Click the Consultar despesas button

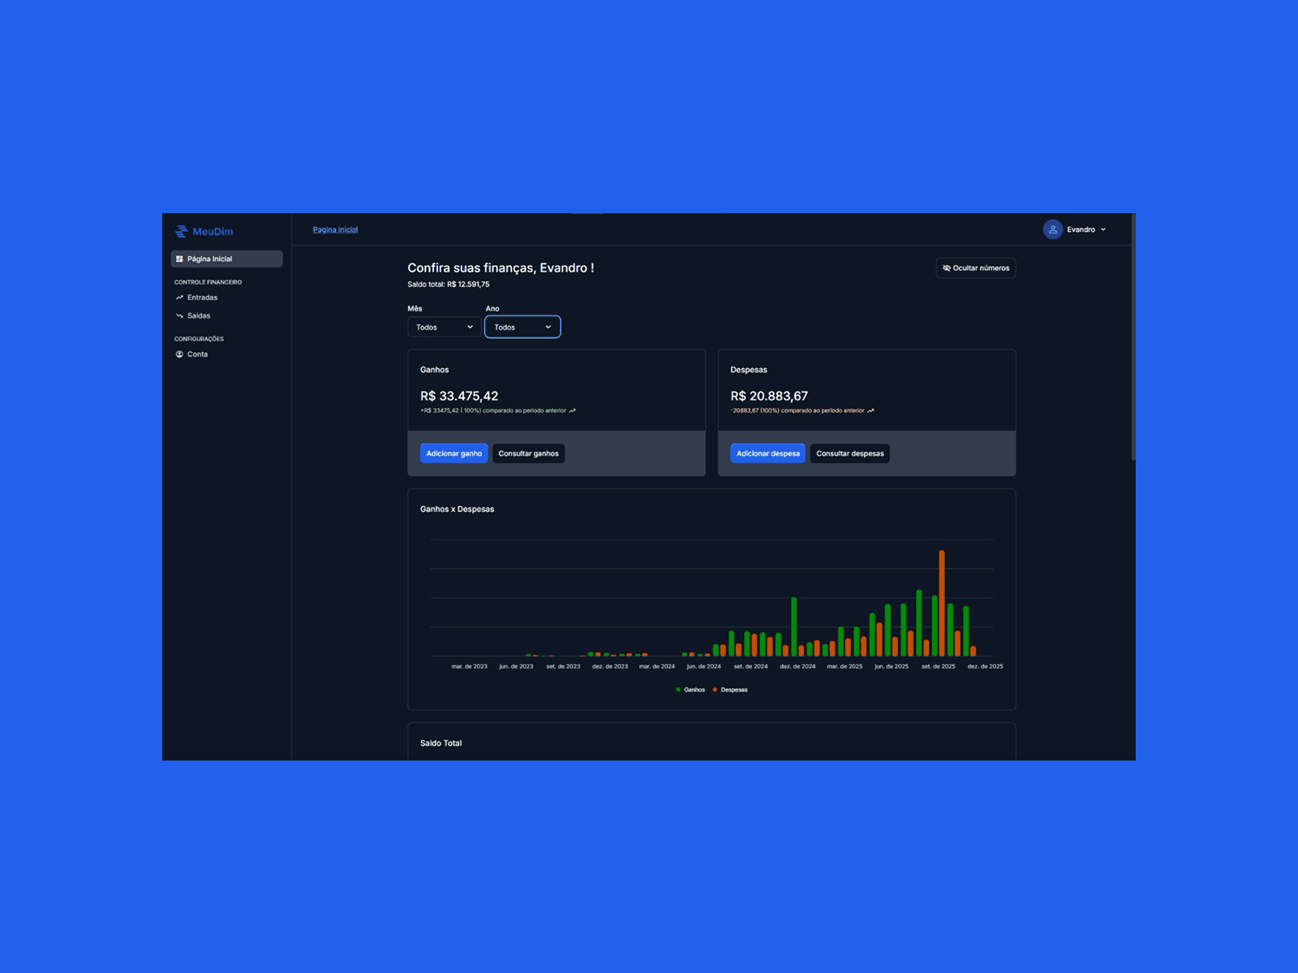(849, 454)
